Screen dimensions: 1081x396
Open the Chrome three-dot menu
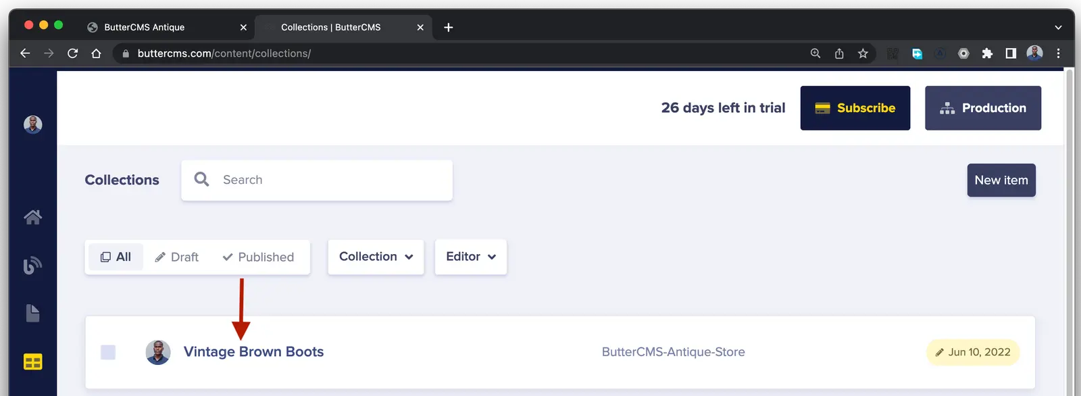(1058, 53)
